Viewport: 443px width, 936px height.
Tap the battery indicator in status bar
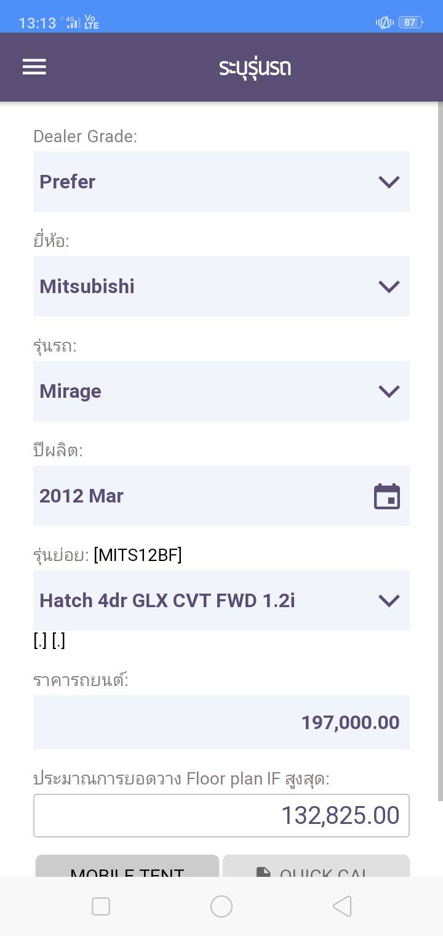410,23
